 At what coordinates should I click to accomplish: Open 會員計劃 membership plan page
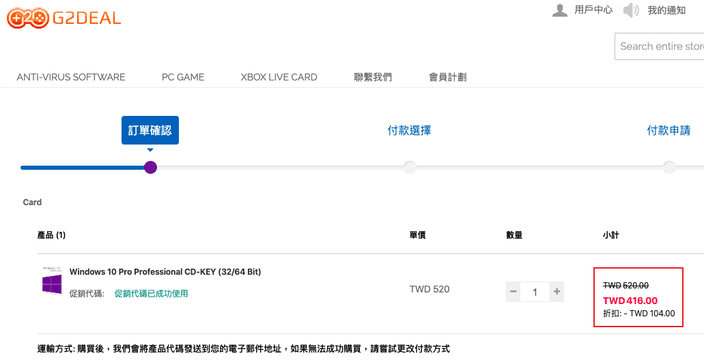point(447,77)
